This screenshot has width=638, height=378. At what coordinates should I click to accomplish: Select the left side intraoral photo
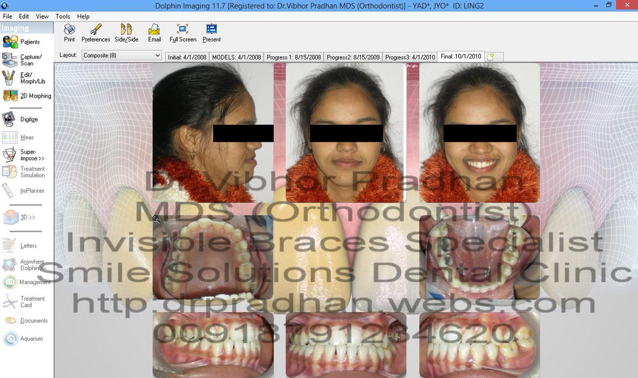click(x=480, y=345)
